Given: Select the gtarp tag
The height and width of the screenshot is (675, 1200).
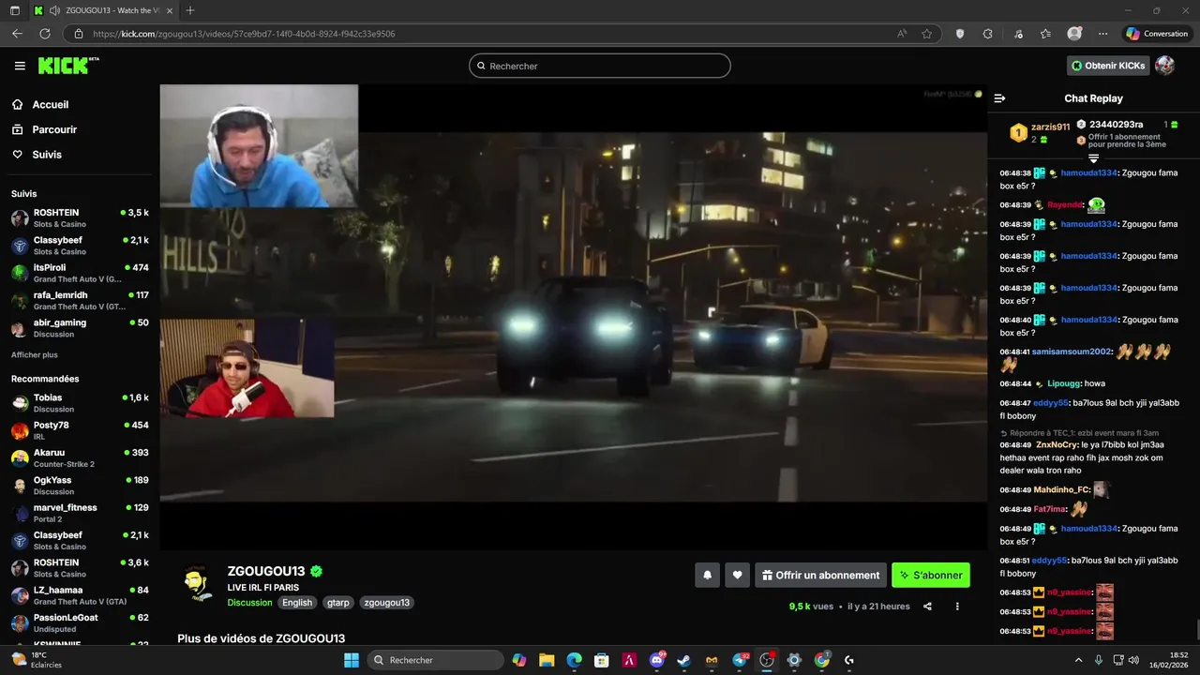Looking at the screenshot, I should tap(338, 603).
